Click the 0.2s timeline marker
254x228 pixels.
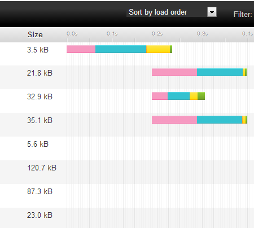(x=157, y=34)
